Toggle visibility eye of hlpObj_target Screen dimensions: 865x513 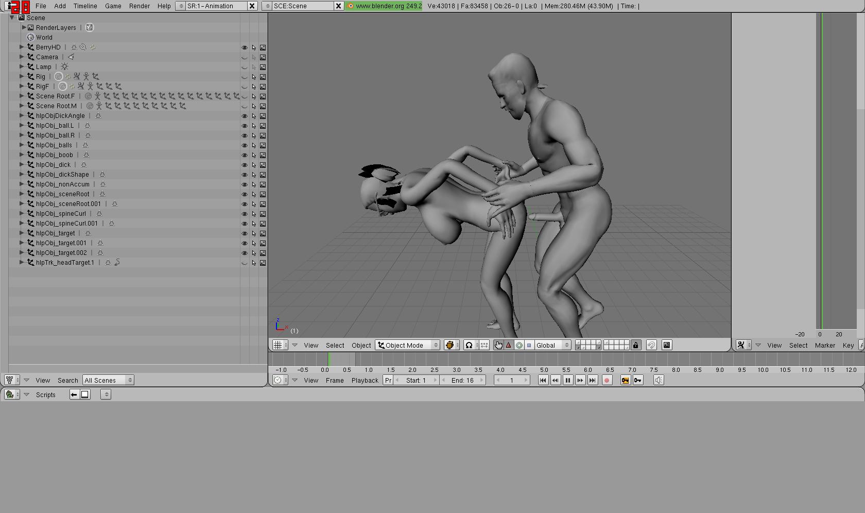click(x=245, y=233)
